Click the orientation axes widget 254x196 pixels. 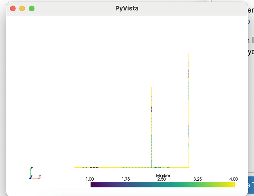pos(35,173)
